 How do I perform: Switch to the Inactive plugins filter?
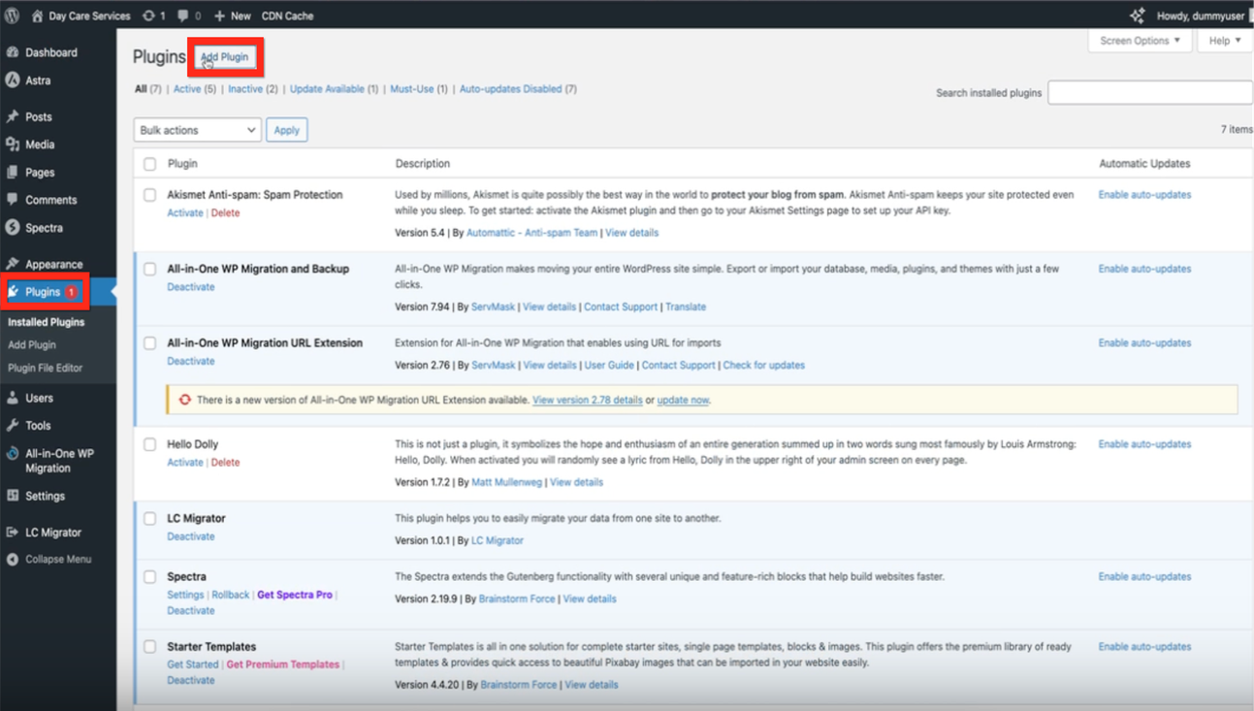(243, 88)
